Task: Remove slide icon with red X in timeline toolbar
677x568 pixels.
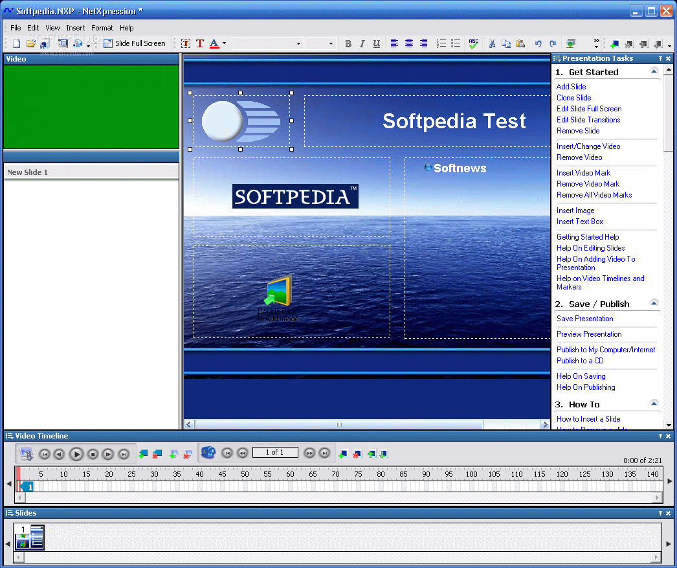Action: (x=357, y=453)
